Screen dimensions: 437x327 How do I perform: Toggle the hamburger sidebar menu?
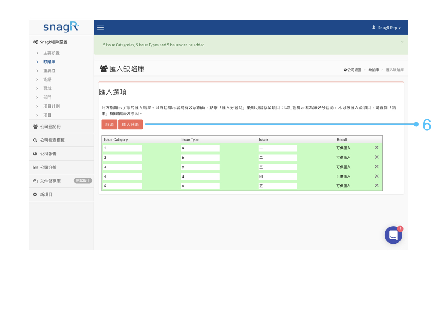(x=100, y=28)
